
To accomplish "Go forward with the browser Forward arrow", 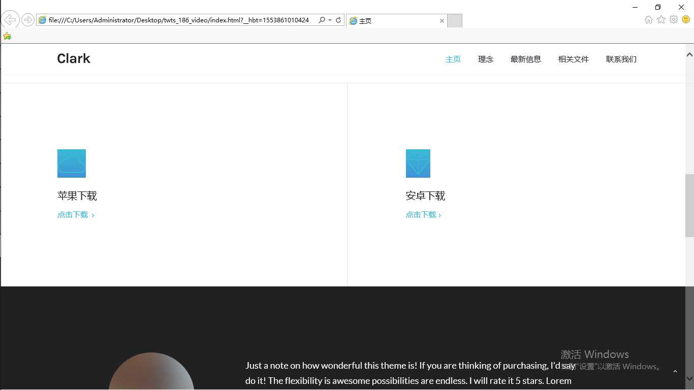I will click(28, 20).
